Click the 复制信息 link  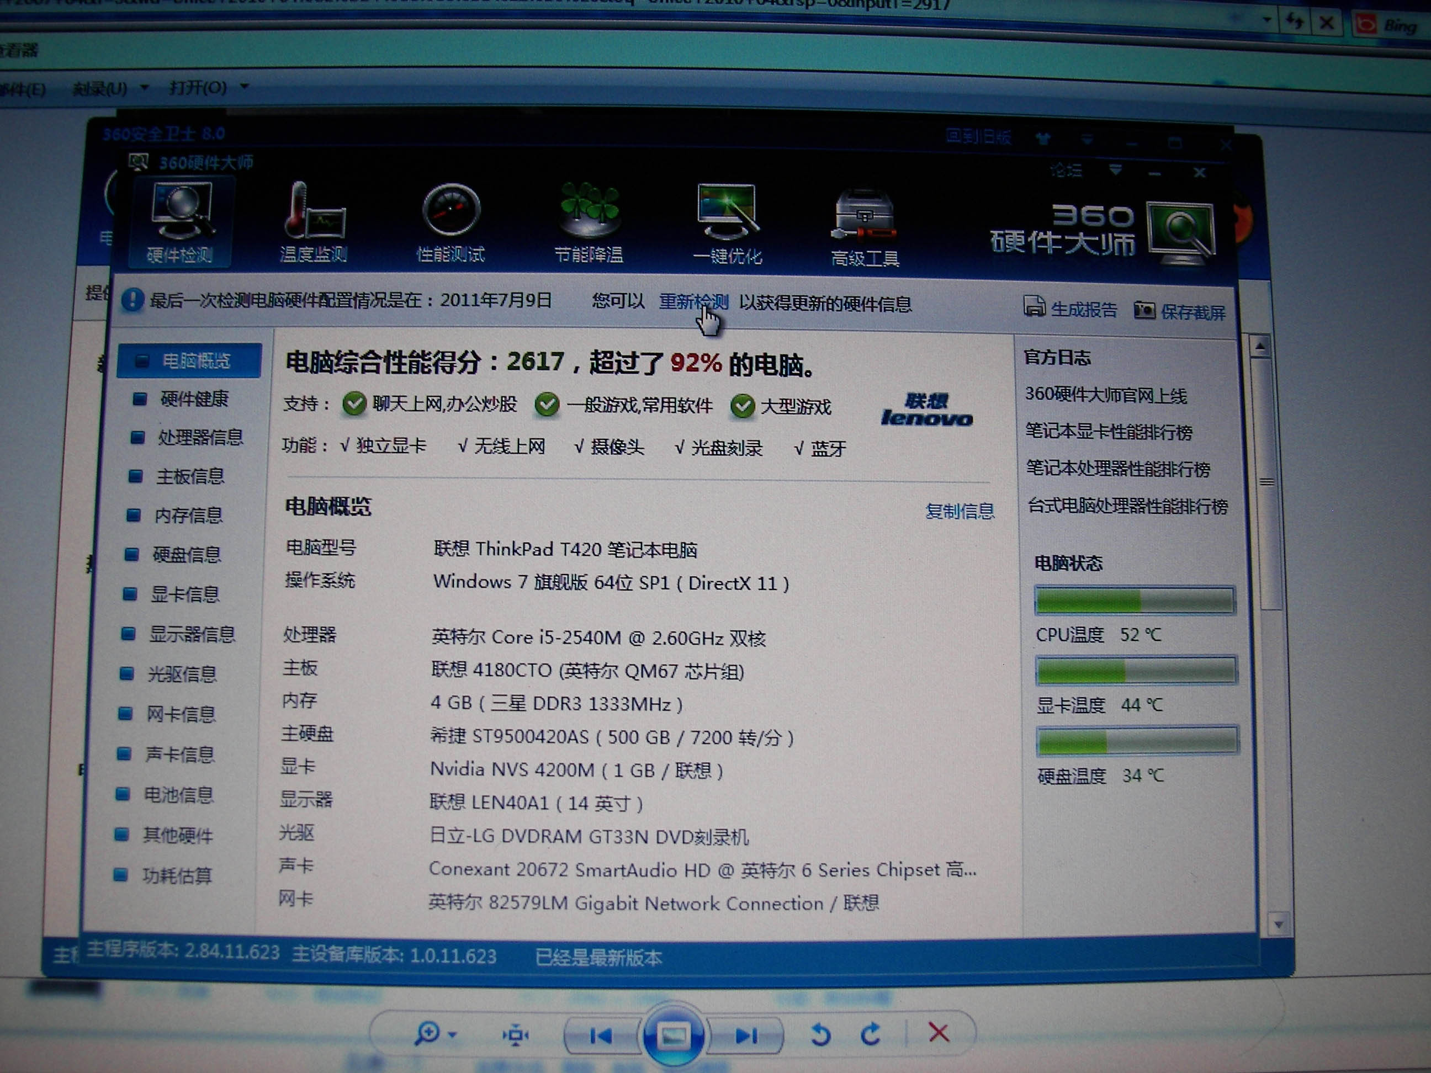point(960,511)
